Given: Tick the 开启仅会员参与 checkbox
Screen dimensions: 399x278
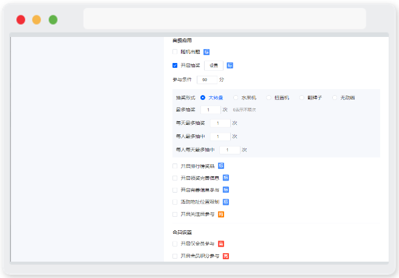Looking at the screenshot, I should coord(175,244).
